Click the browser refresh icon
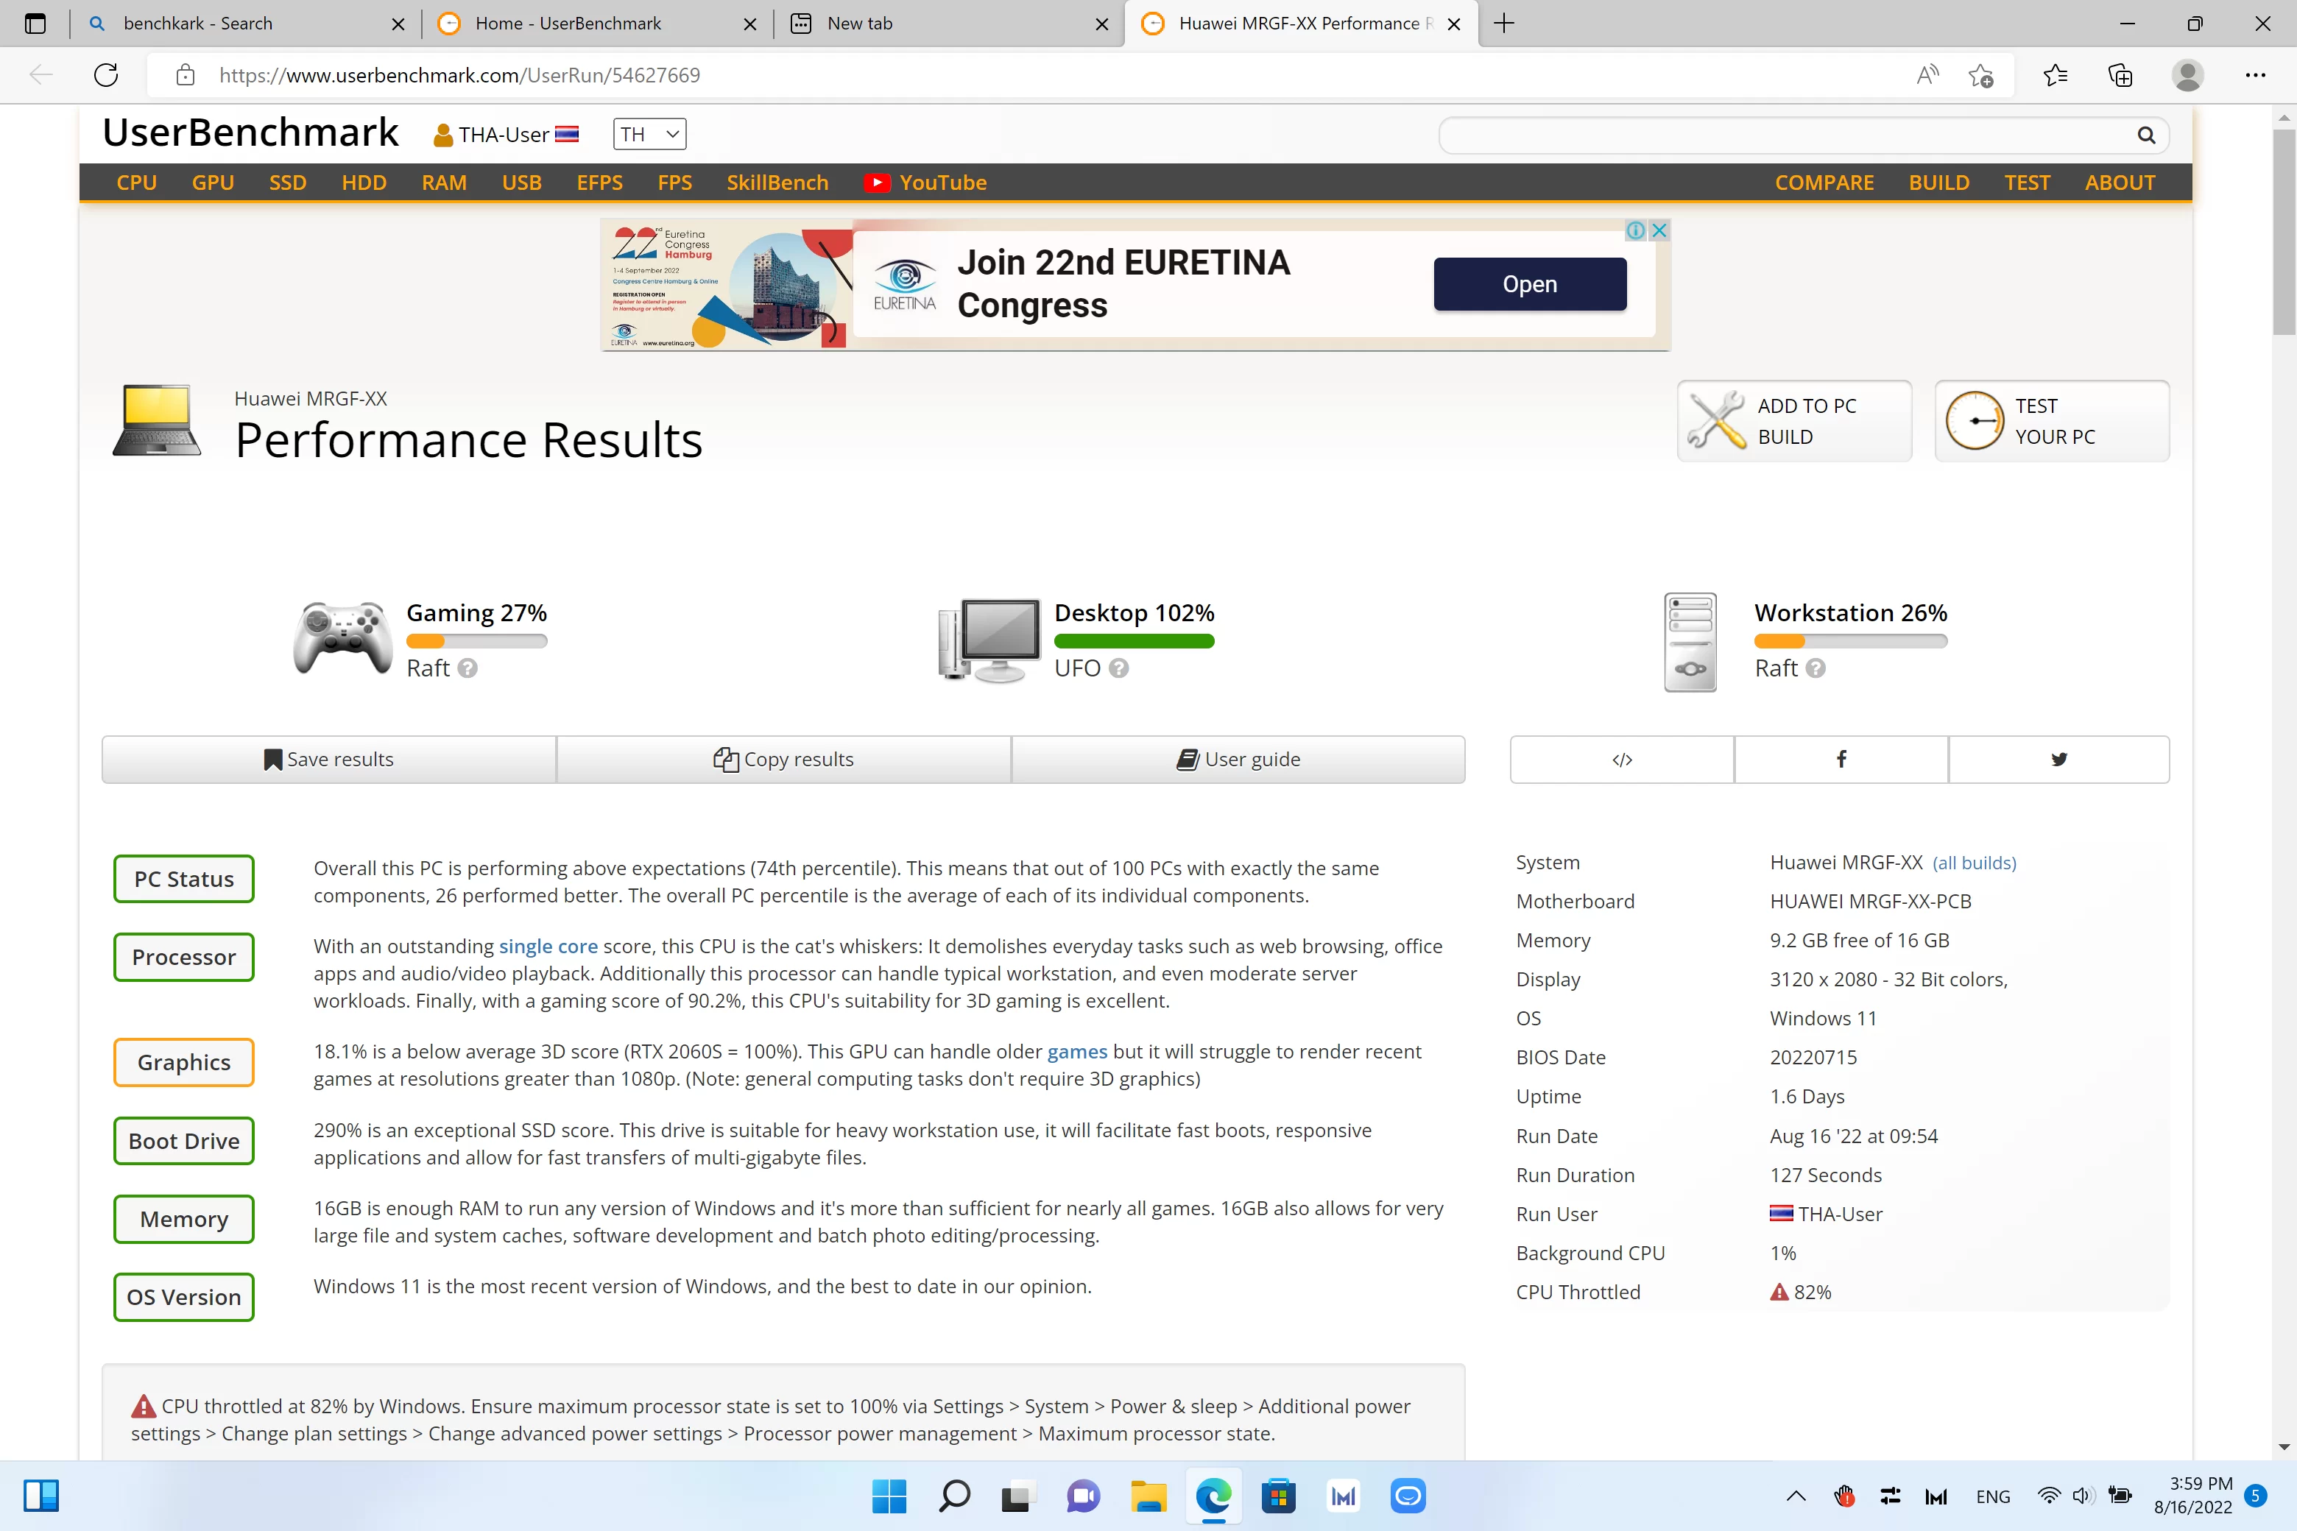 pyautogui.click(x=105, y=75)
